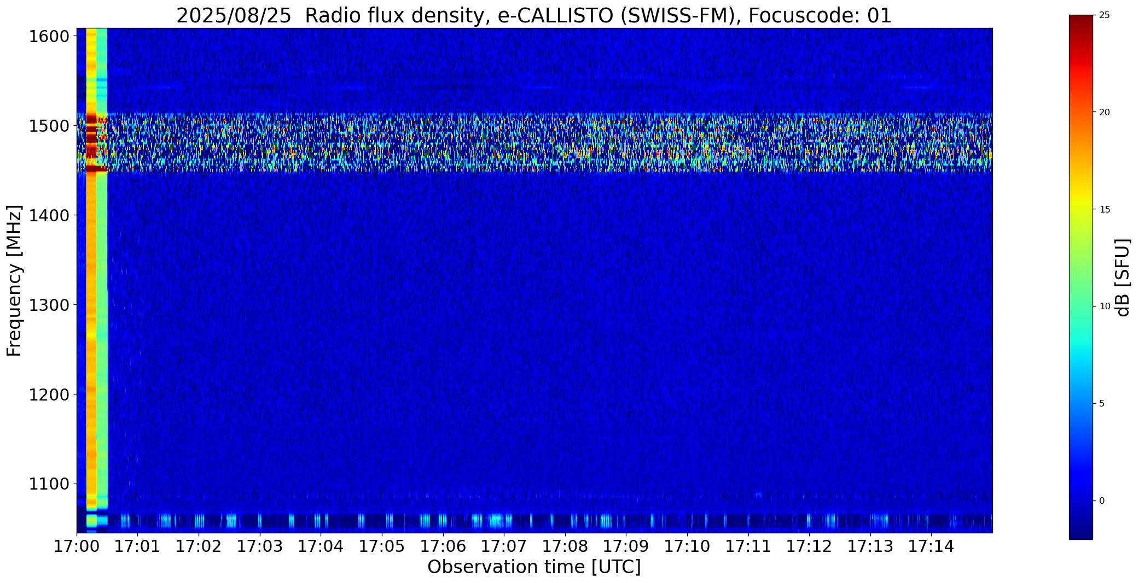Viewport: 1139px width, 583px height.
Task: Click the bright yellow-orange vertical burst near 17:00
Action: point(91,280)
